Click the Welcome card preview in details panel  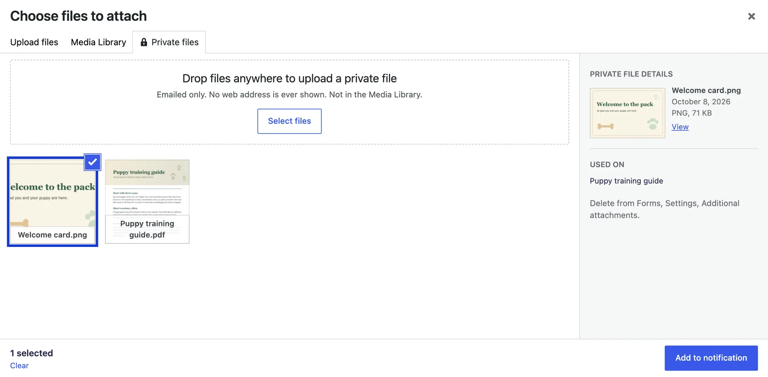(x=627, y=113)
